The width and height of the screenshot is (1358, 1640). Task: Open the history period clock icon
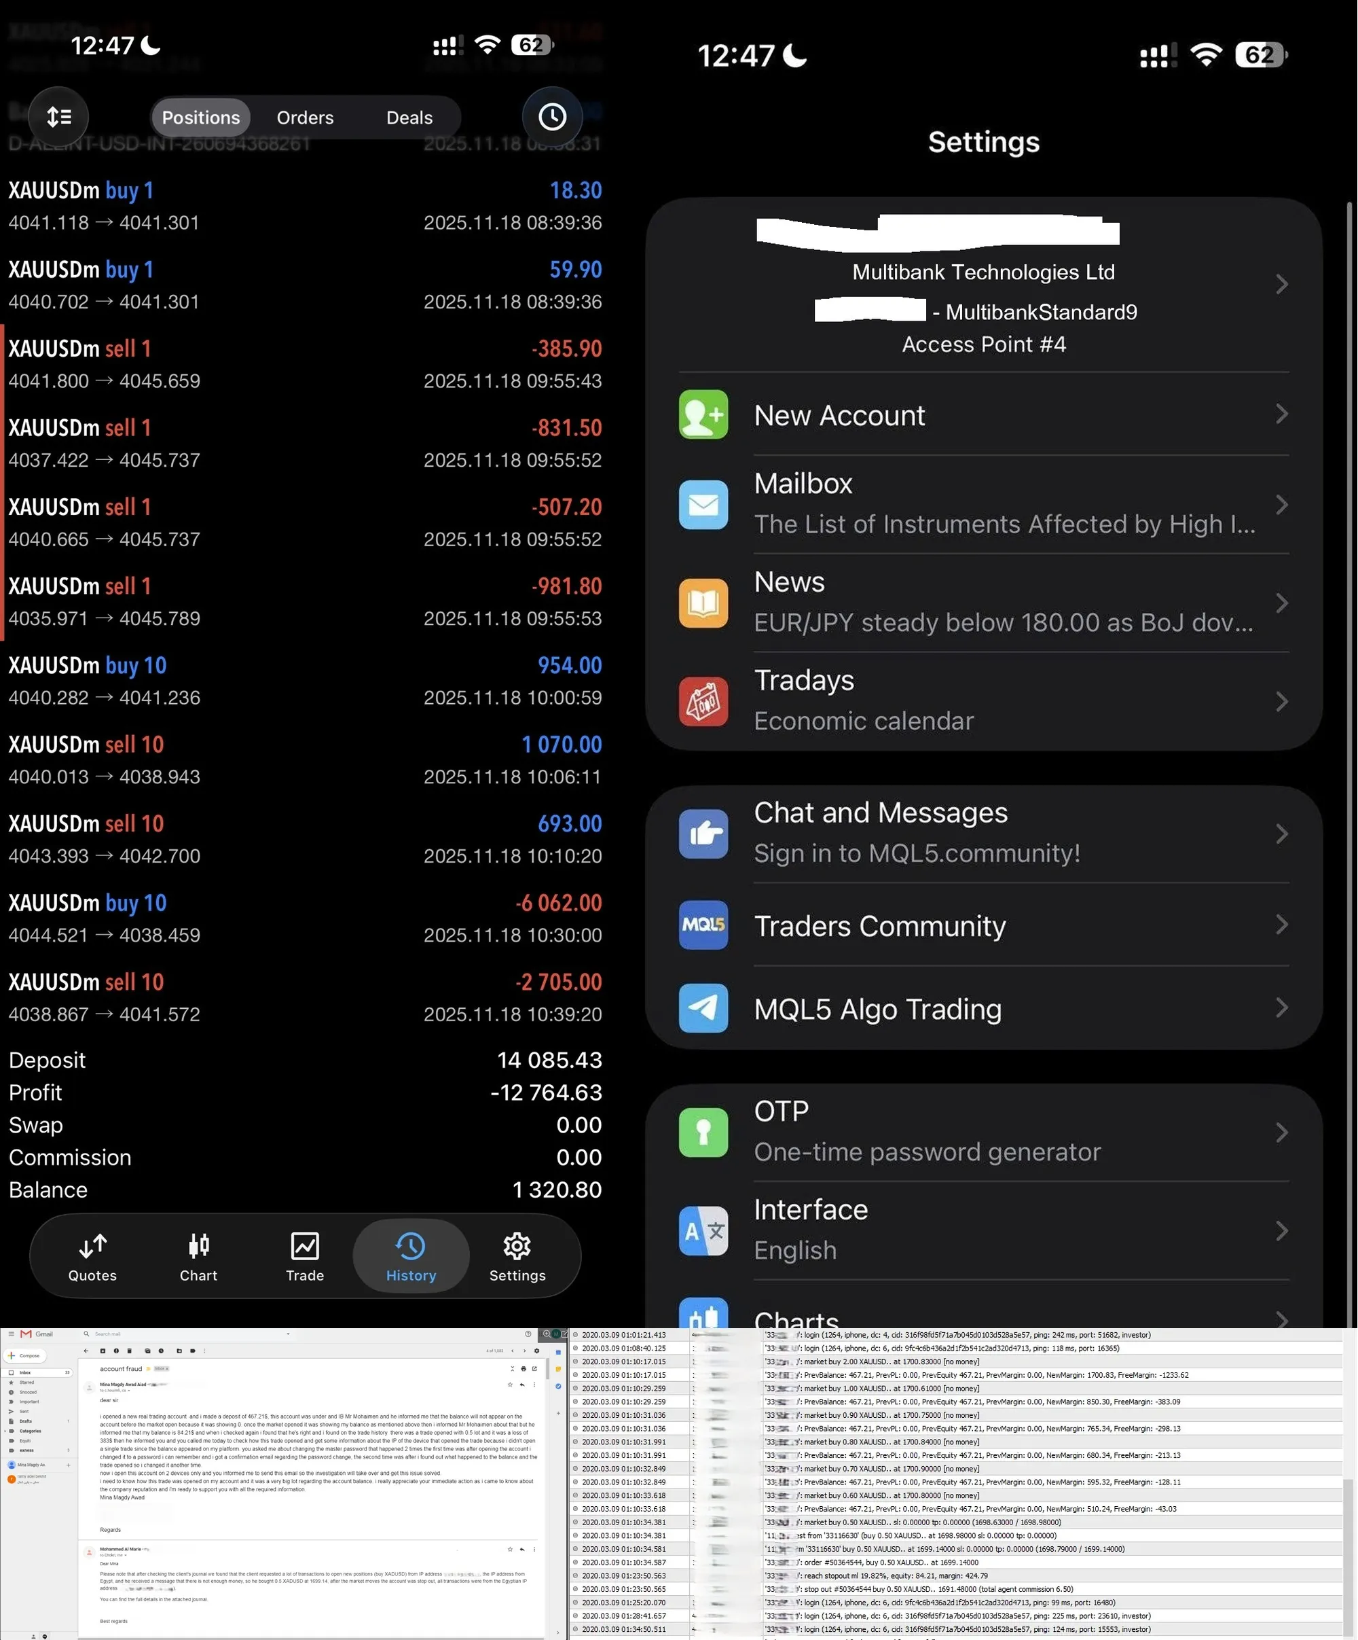click(x=552, y=117)
